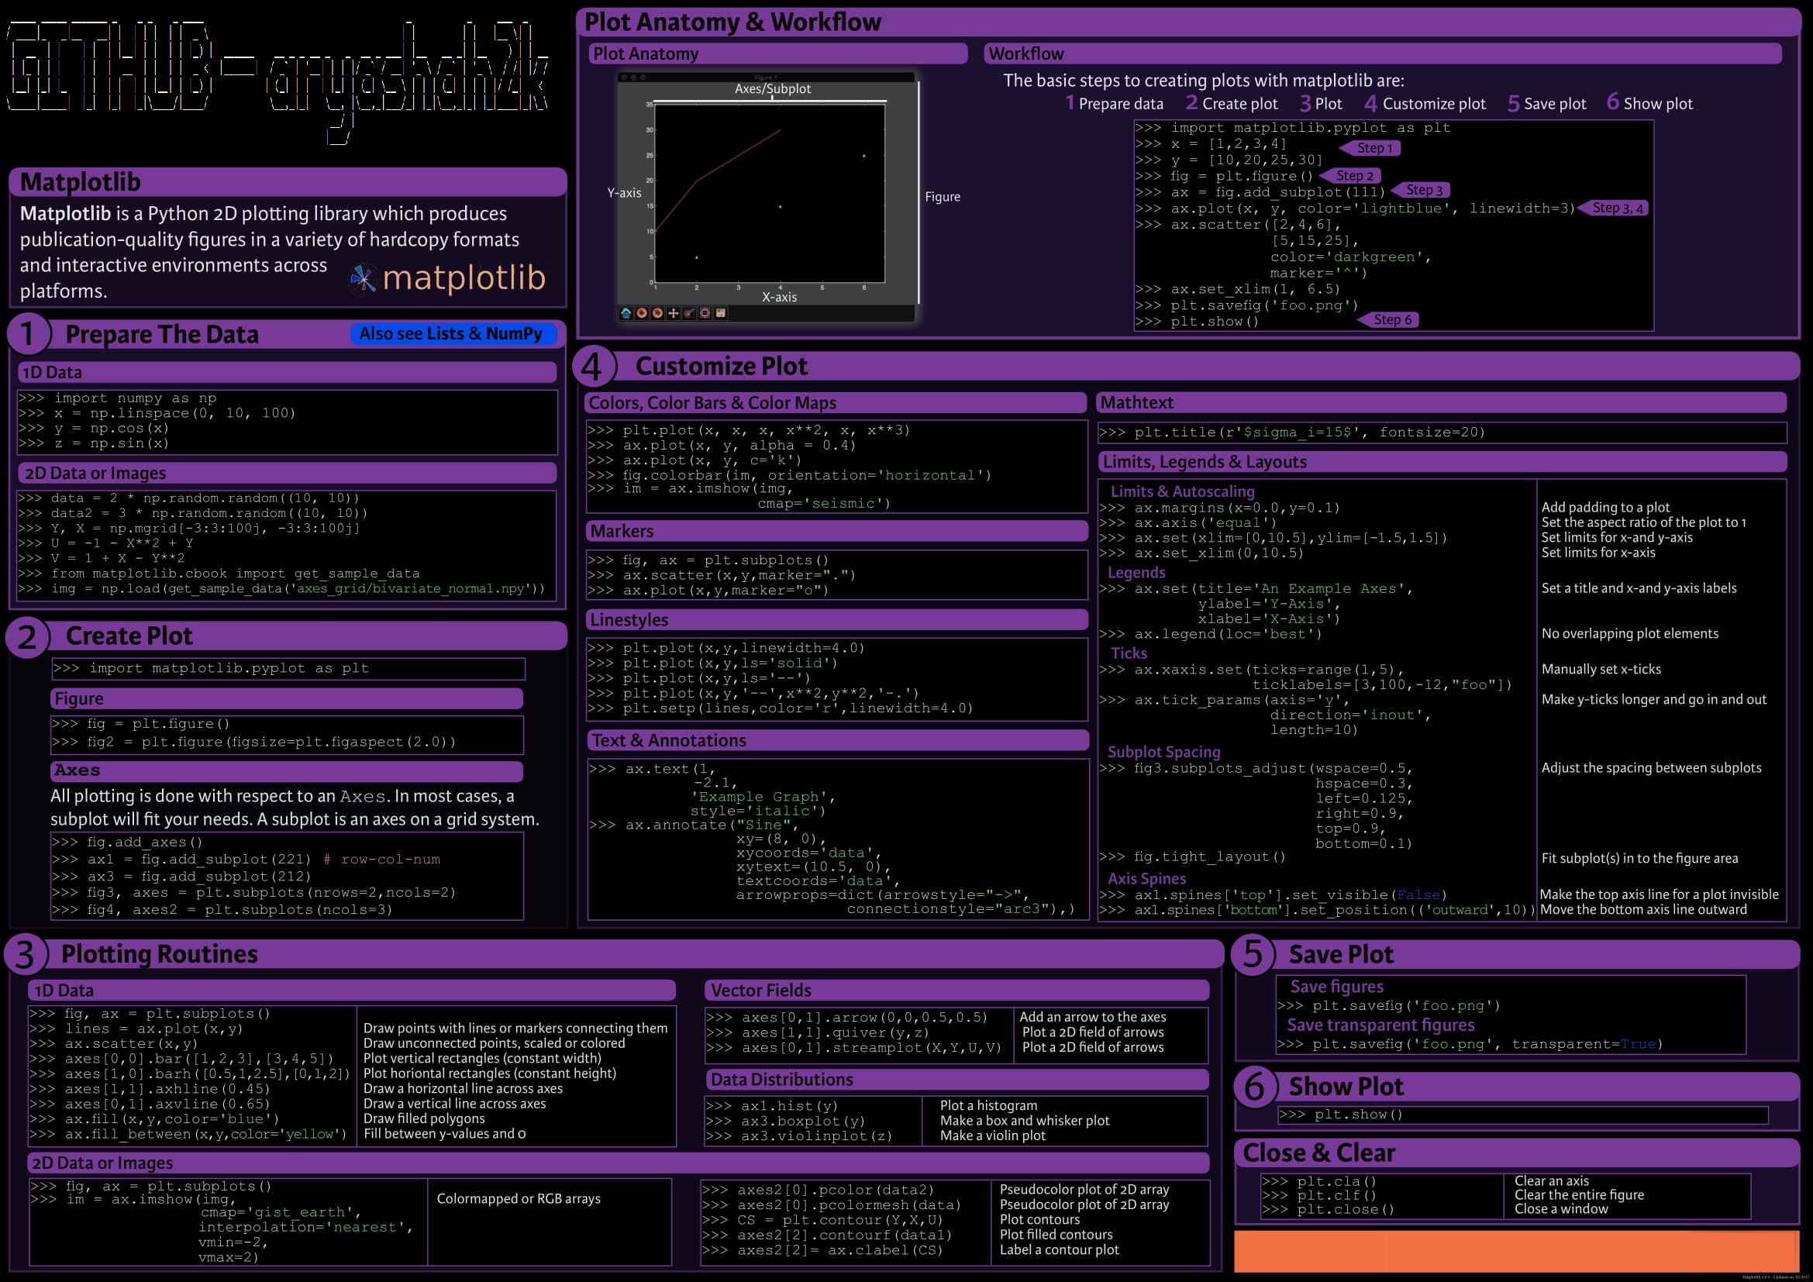
Task: Click the line 'ax.legend(loc='best')'
Action: point(1210,634)
